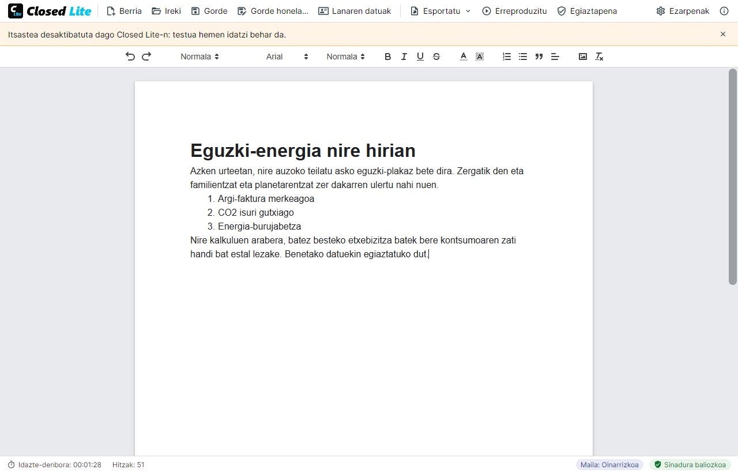
Task: Click the info circle icon
Action: point(724,11)
